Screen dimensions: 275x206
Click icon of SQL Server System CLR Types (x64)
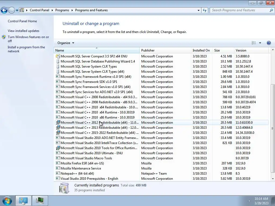pyautogui.click(x=58, y=71)
